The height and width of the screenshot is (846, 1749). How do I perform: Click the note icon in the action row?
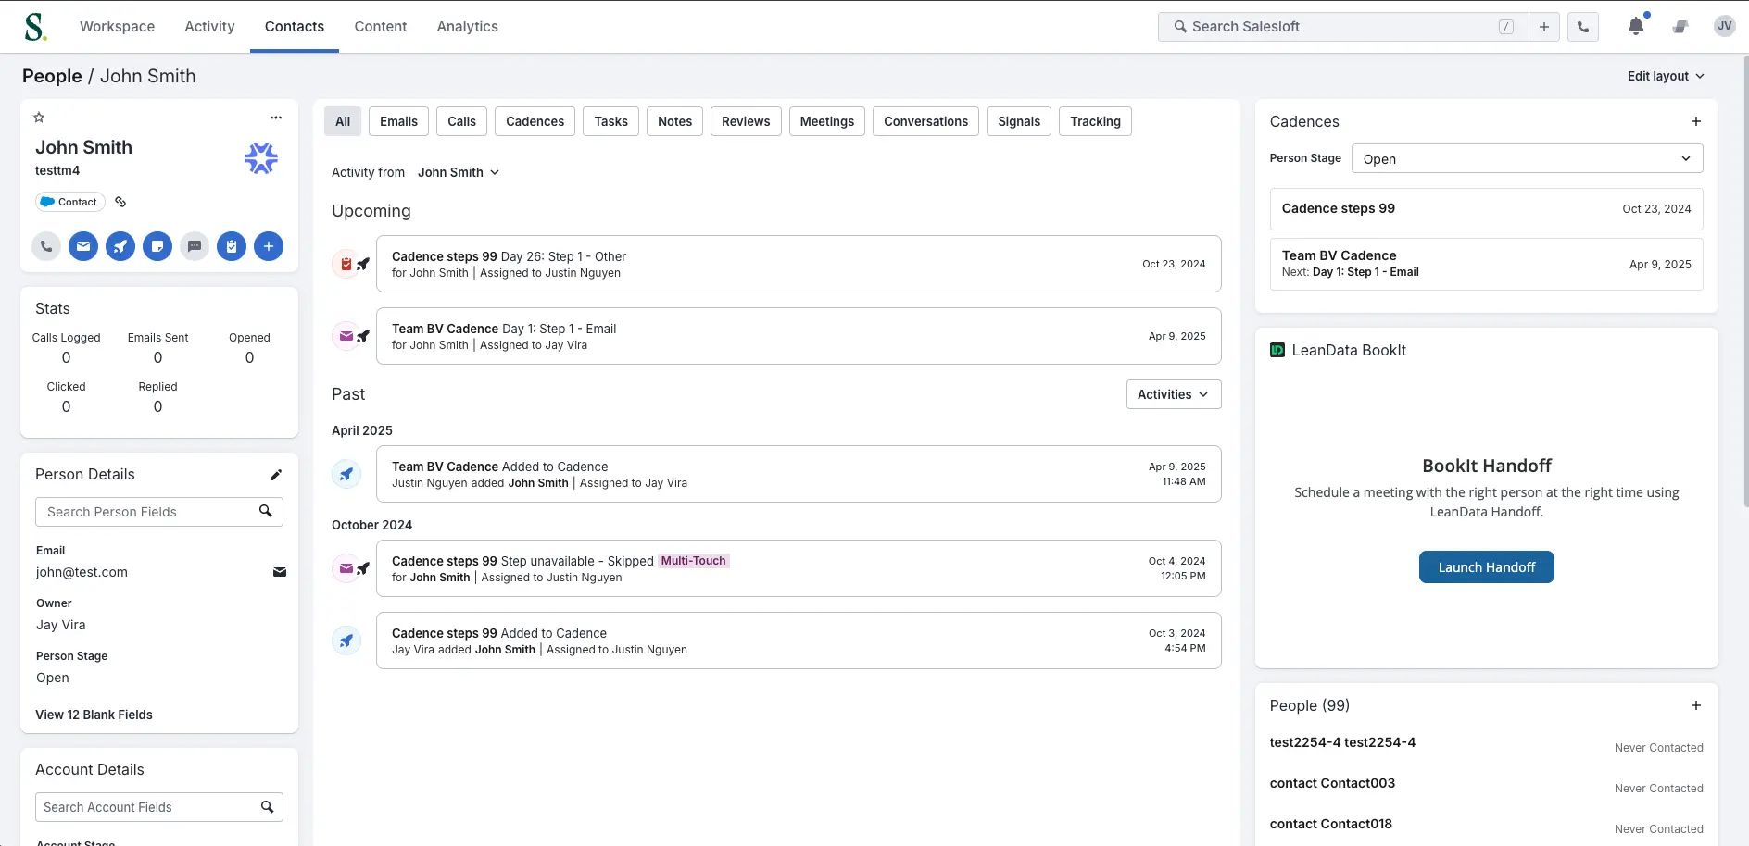pyautogui.click(x=157, y=246)
